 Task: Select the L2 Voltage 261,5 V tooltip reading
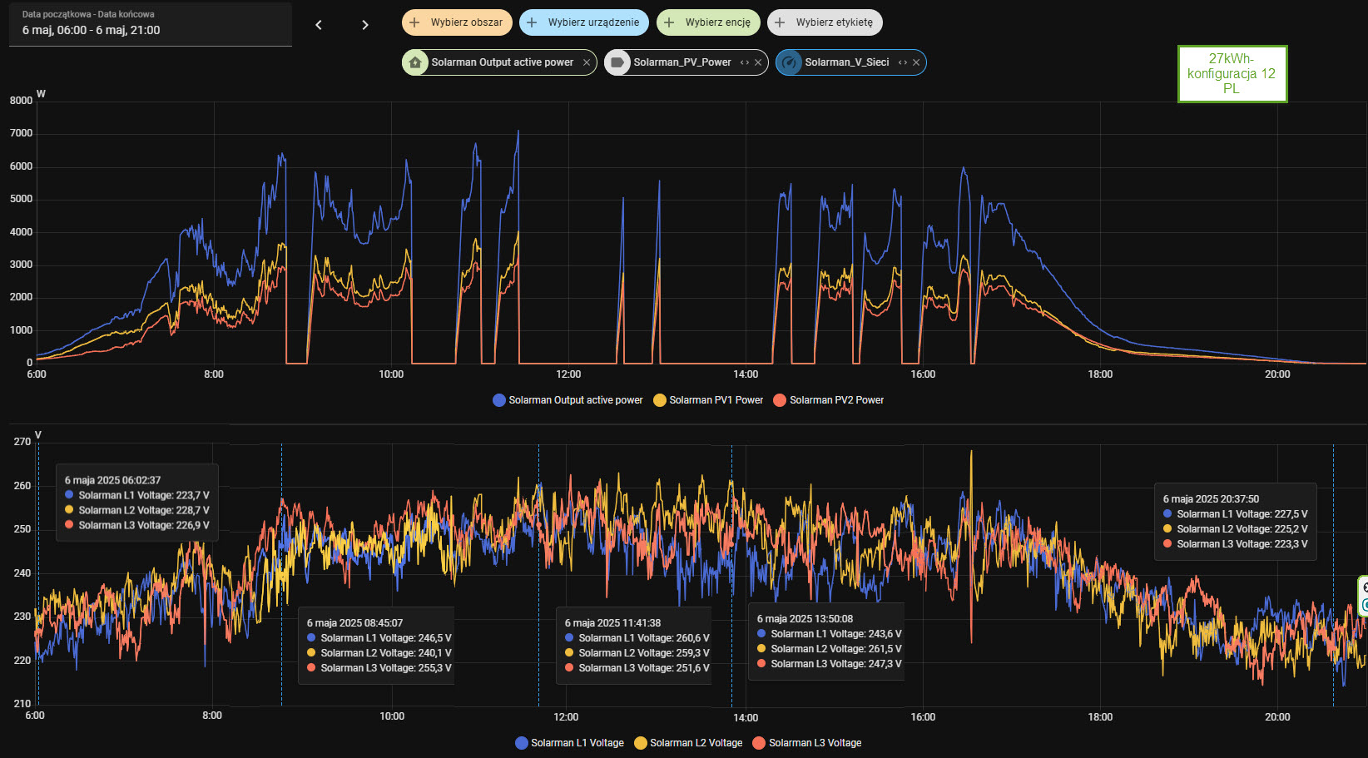tap(829, 649)
